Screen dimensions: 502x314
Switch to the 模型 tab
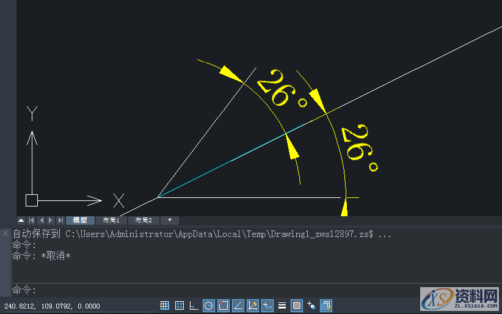[80, 220]
